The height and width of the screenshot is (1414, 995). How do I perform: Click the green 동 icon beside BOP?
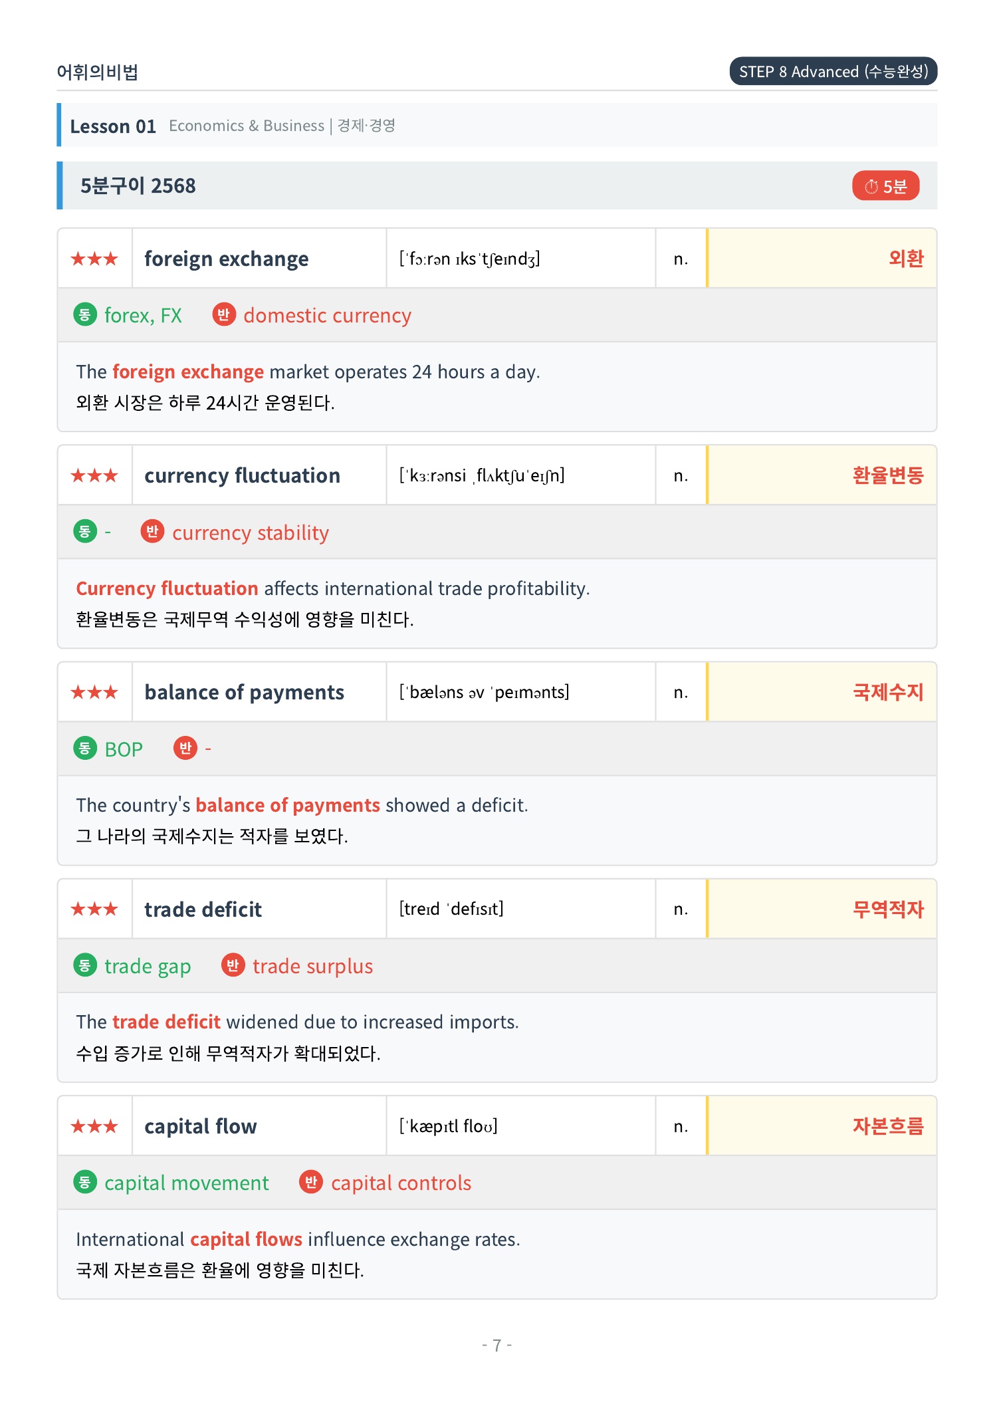85,749
